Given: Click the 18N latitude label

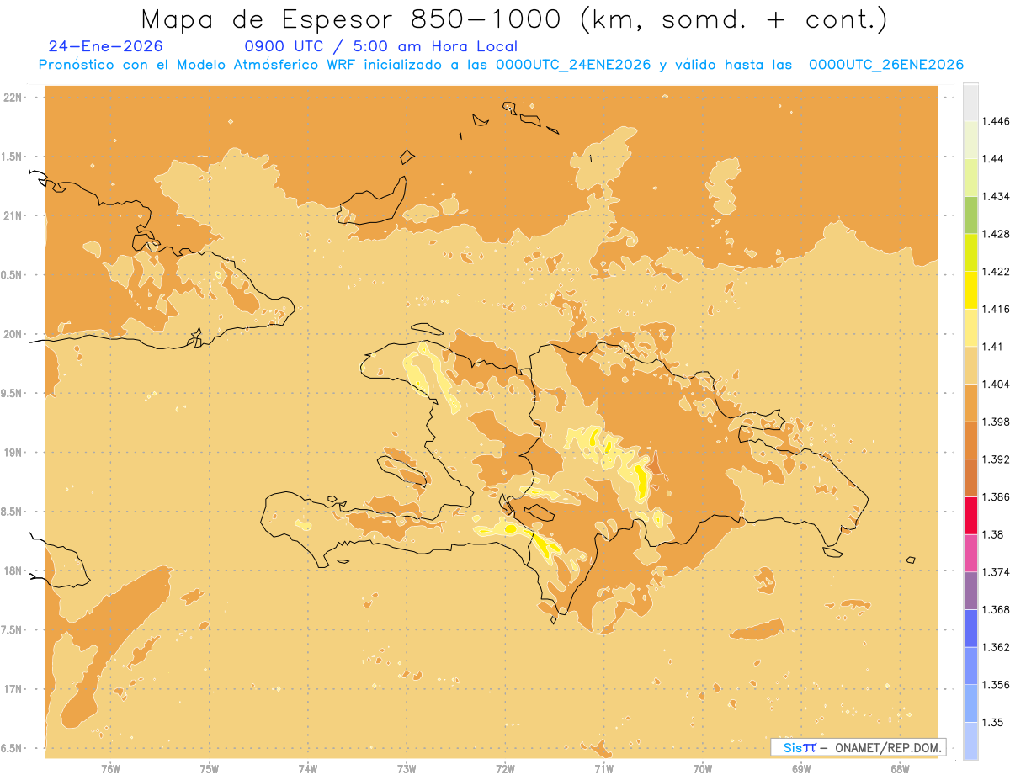Looking at the screenshot, I should click(x=13, y=571).
